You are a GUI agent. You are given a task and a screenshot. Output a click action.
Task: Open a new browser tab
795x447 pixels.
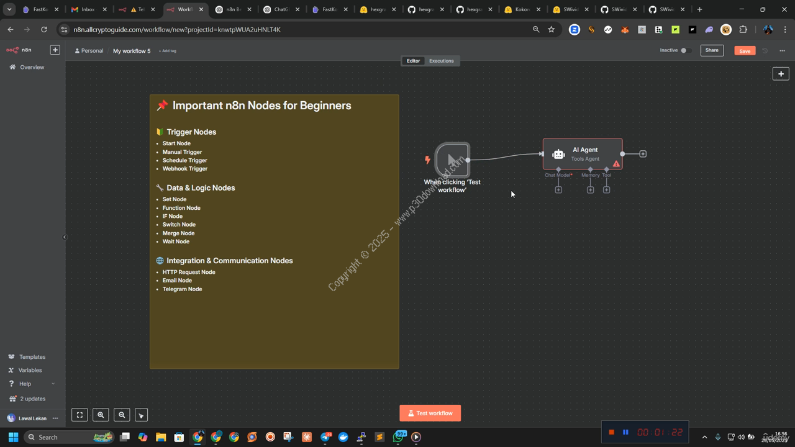click(699, 9)
